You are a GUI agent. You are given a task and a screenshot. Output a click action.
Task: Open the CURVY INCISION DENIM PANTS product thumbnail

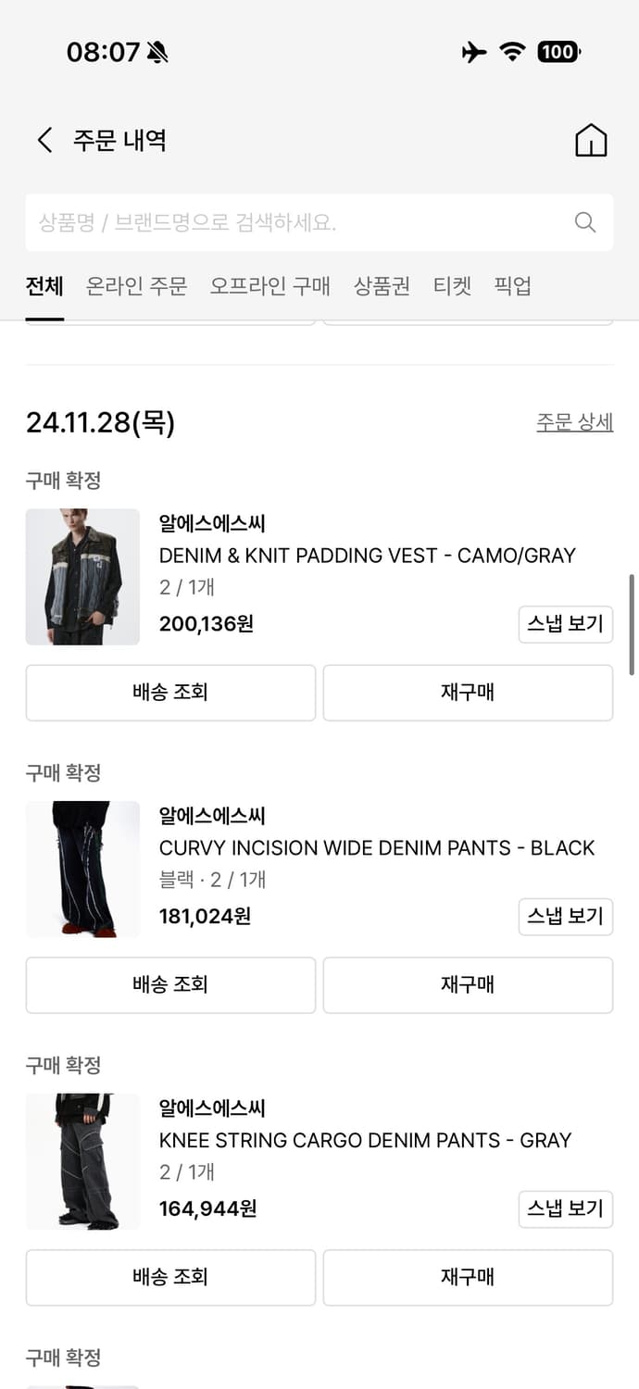point(82,870)
